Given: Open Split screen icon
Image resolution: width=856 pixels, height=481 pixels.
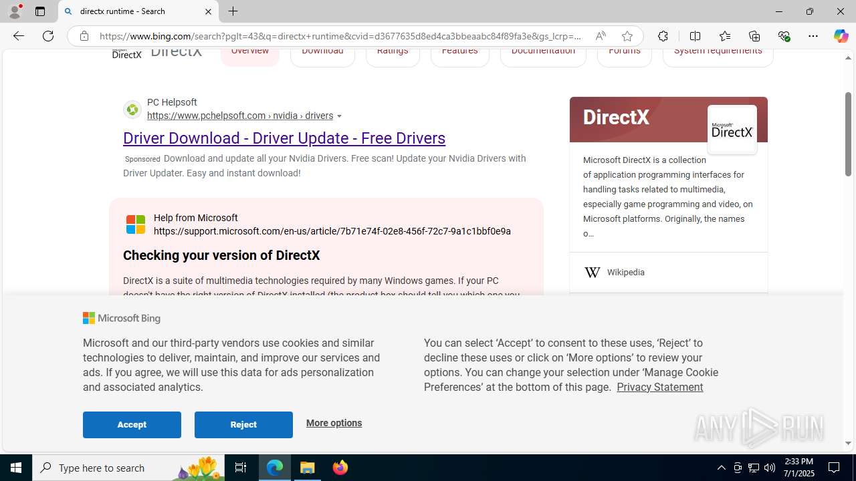Looking at the screenshot, I should [x=695, y=36].
